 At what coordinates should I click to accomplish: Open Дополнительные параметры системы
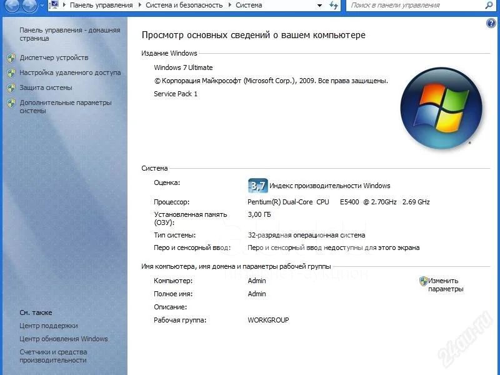[x=66, y=106]
